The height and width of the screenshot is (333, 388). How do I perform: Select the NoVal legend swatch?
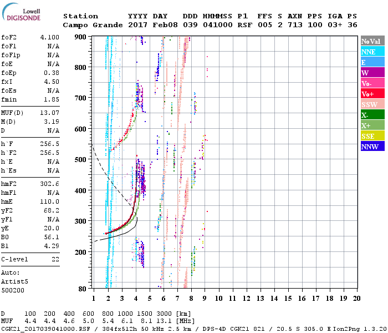(x=371, y=41)
